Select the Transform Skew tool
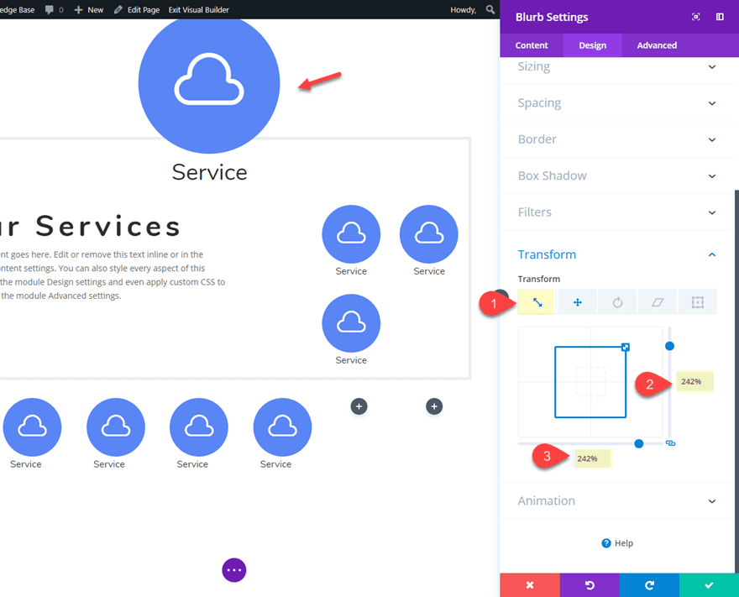Viewport: 739px width, 597px height. [x=658, y=301]
